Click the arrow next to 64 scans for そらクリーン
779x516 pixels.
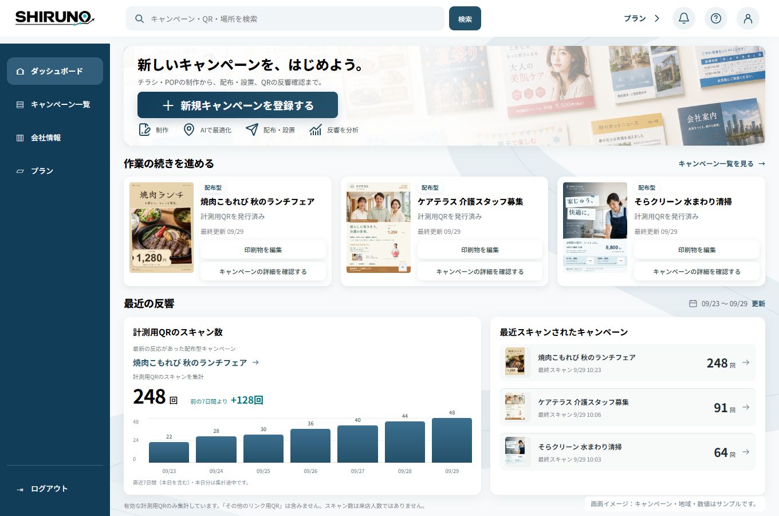pyautogui.click(x=746, y=452)
